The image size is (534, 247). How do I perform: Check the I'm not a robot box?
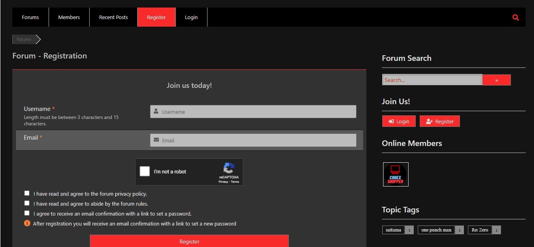pos(145,171)
